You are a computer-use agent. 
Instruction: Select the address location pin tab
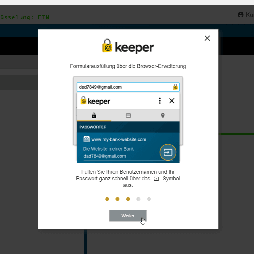pos(163,115)
